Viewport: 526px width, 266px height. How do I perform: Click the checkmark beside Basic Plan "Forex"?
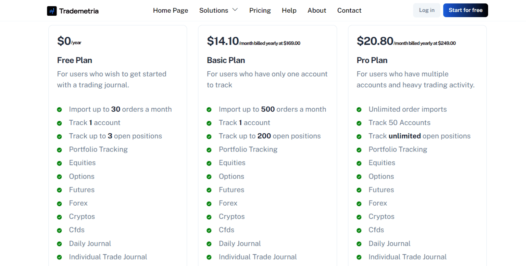209,203
